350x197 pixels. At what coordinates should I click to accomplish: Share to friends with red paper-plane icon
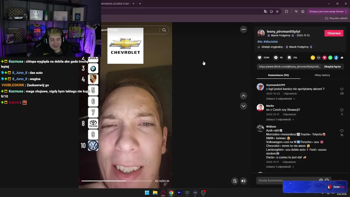(325, 58)
